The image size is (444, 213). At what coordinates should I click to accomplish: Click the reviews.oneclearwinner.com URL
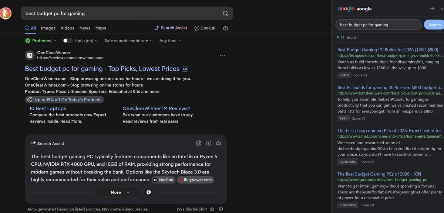coord(70,58)
